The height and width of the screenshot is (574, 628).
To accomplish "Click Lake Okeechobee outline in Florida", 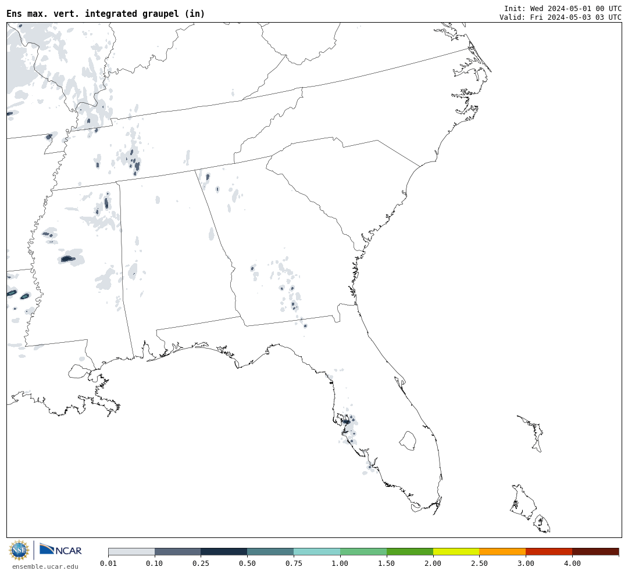I will tap(408, 441).
